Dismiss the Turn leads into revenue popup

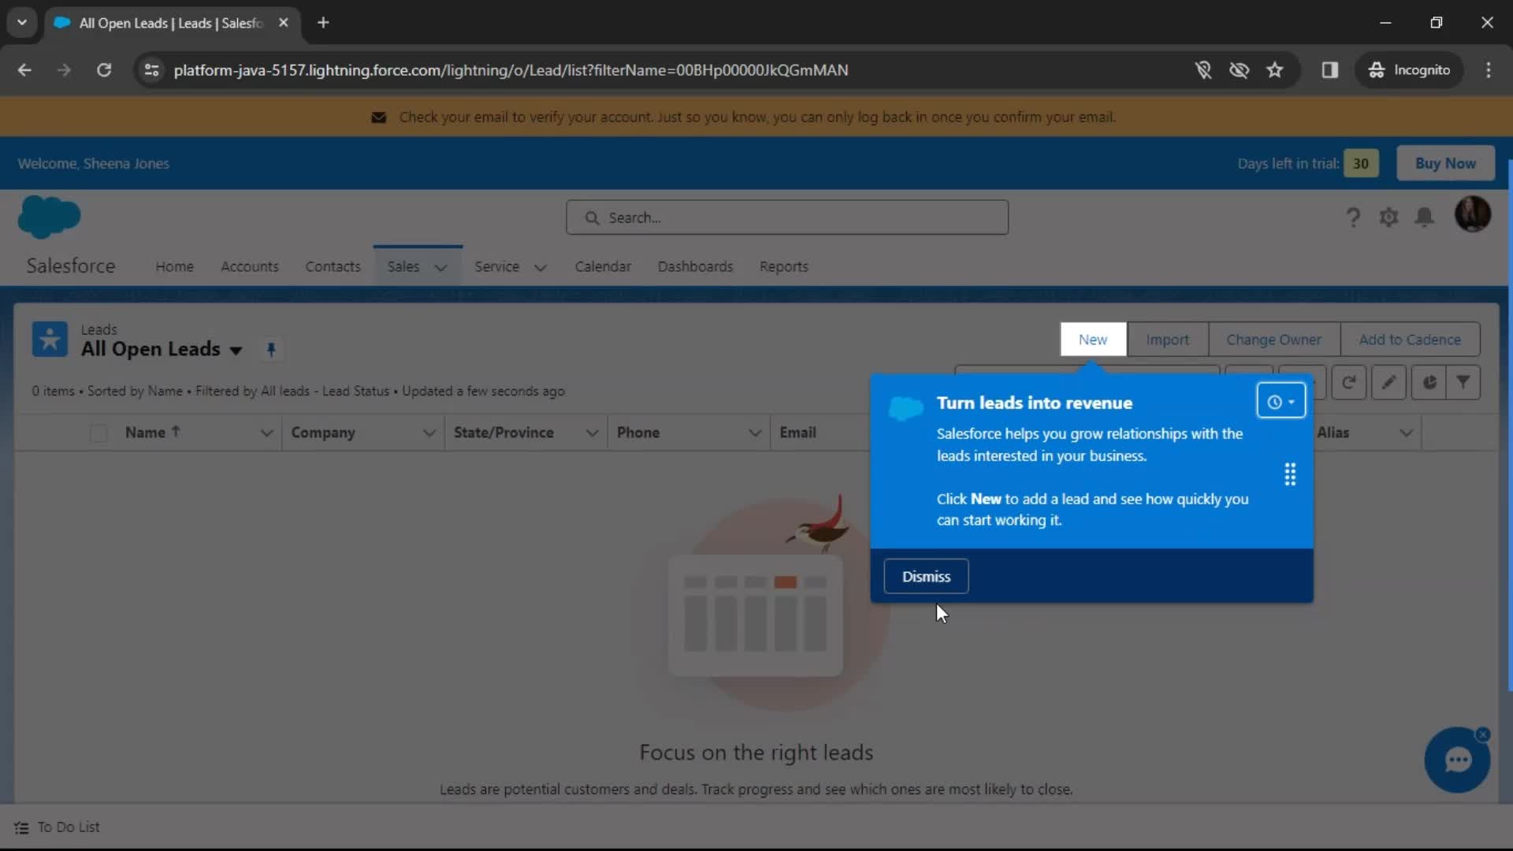926,577
